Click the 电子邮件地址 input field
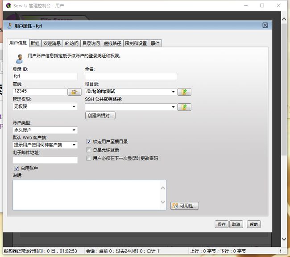Viewport: 290px width, 257px height. [45, 160]
